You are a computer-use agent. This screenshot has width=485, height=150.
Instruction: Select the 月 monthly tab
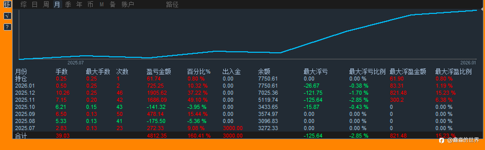(x=57, y=4)
